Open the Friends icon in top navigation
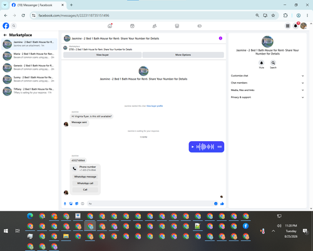Image resolution: width=313 pixels, height=251 pixels. point(155,26)
